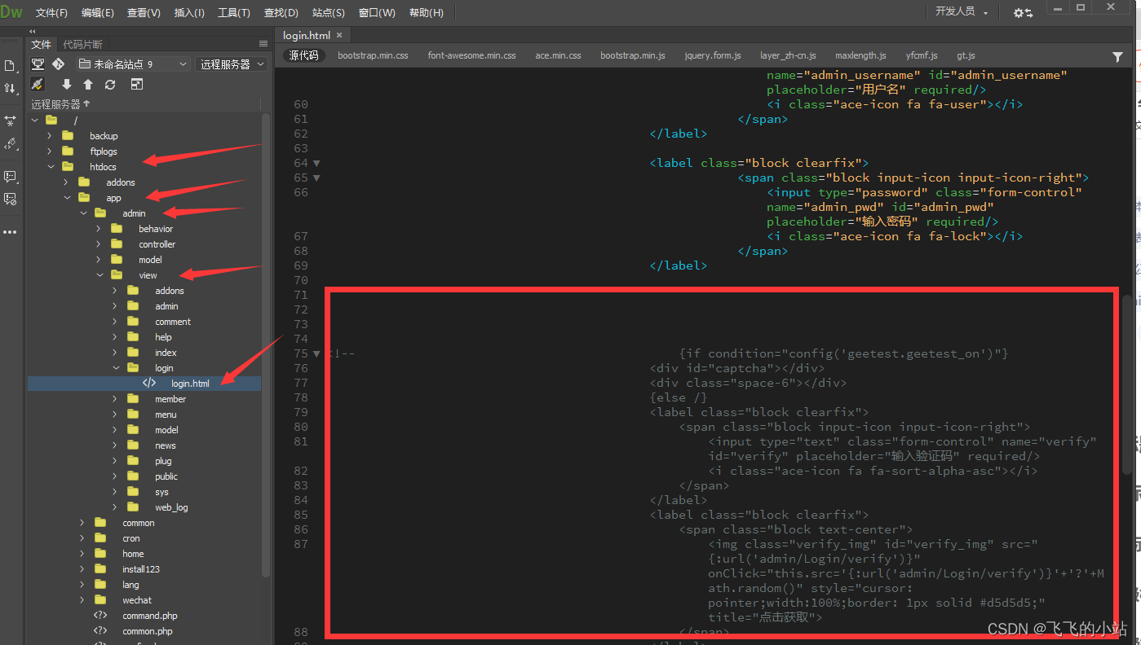Collapse the login folder chevron

click(115, 368)
